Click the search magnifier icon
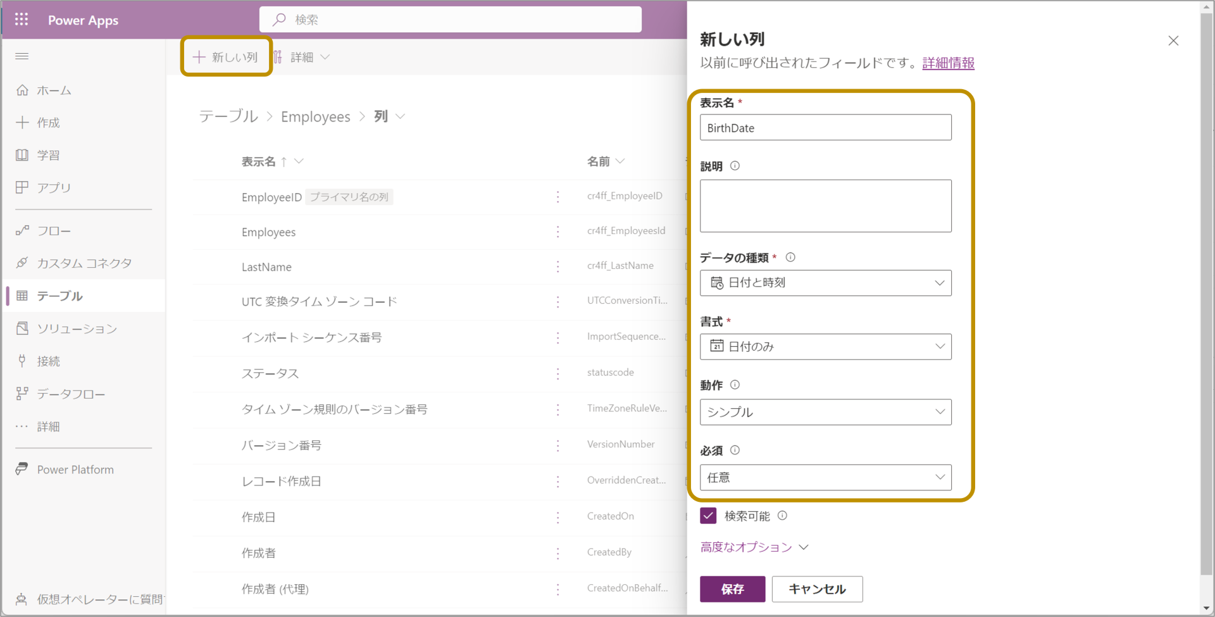Viewport: 1215px width, 617px height. (x=279, y=20)
